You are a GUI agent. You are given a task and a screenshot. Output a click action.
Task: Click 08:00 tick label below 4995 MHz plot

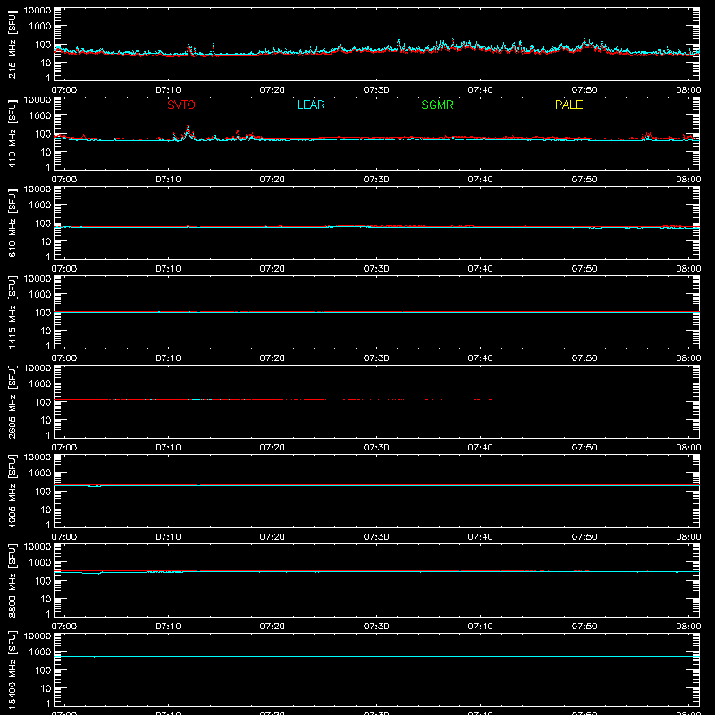click(688, 537)
